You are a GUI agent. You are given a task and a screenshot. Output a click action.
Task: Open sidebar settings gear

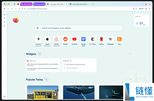point(5,96)
